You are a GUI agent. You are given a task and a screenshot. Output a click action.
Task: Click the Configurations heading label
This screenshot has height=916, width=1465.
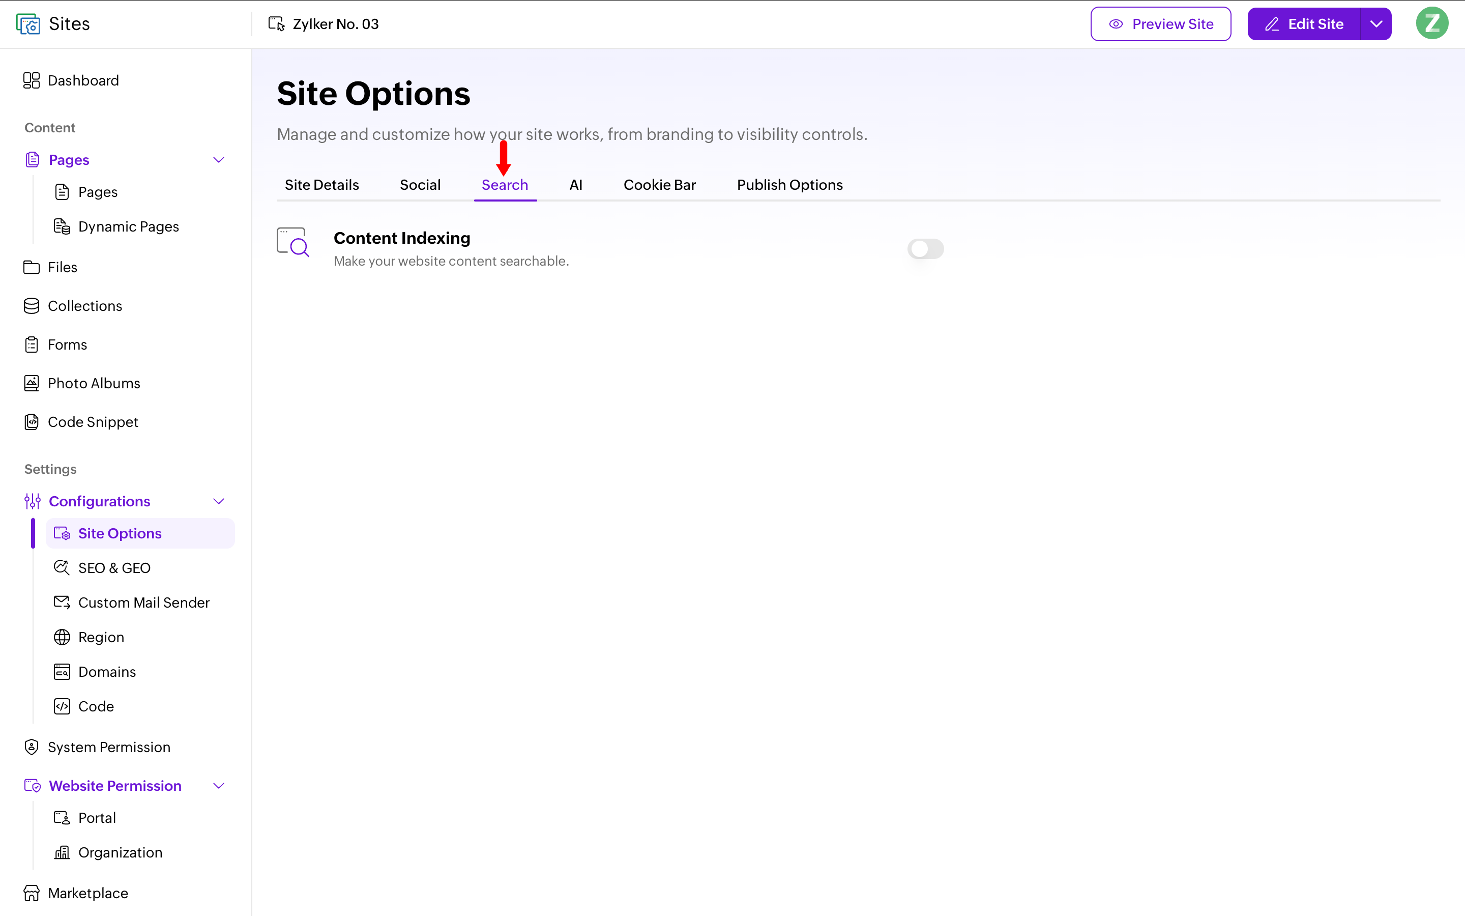click(x=99, y=502)
